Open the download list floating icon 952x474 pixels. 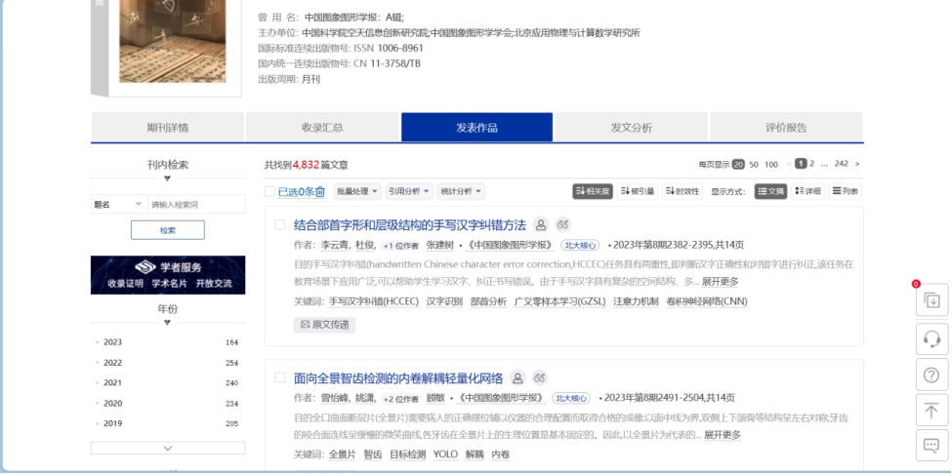(x=931, y=300)
